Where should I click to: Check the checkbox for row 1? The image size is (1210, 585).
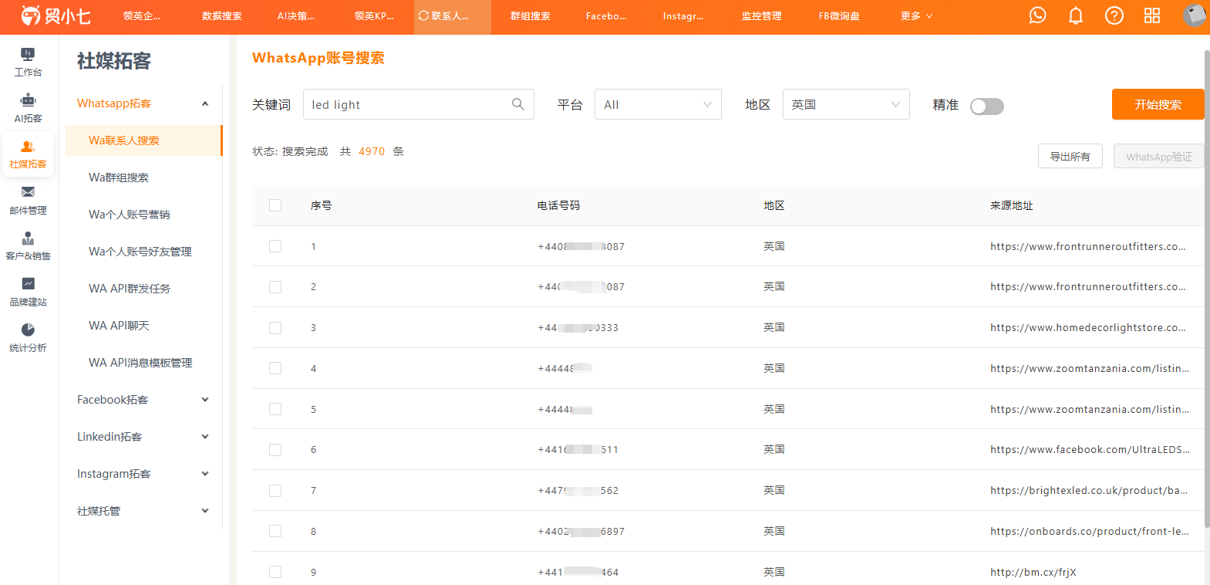275,246
